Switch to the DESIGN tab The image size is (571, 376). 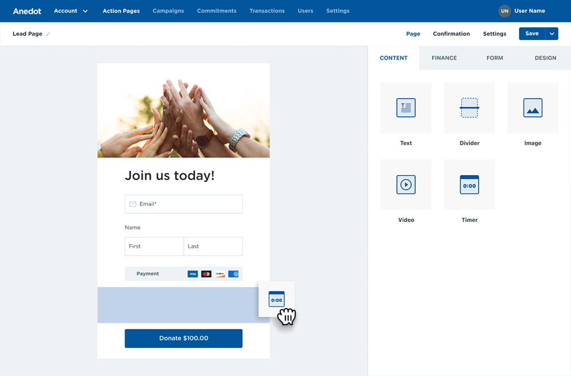pyautogui.click(x=545, y=58)
